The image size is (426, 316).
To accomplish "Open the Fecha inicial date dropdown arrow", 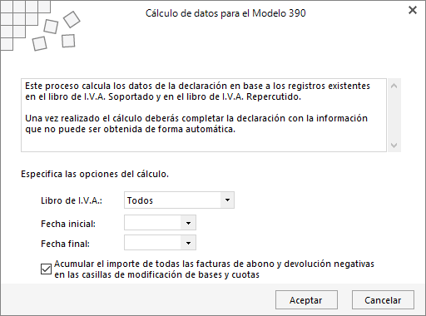I will point(188,223).
